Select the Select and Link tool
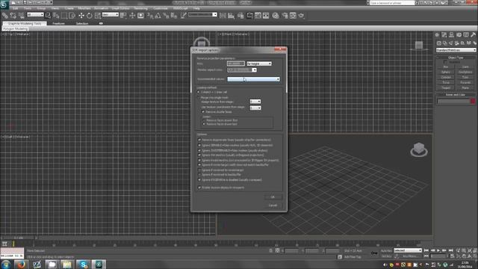Screen dimensions: 478x269 coord(5,15)
